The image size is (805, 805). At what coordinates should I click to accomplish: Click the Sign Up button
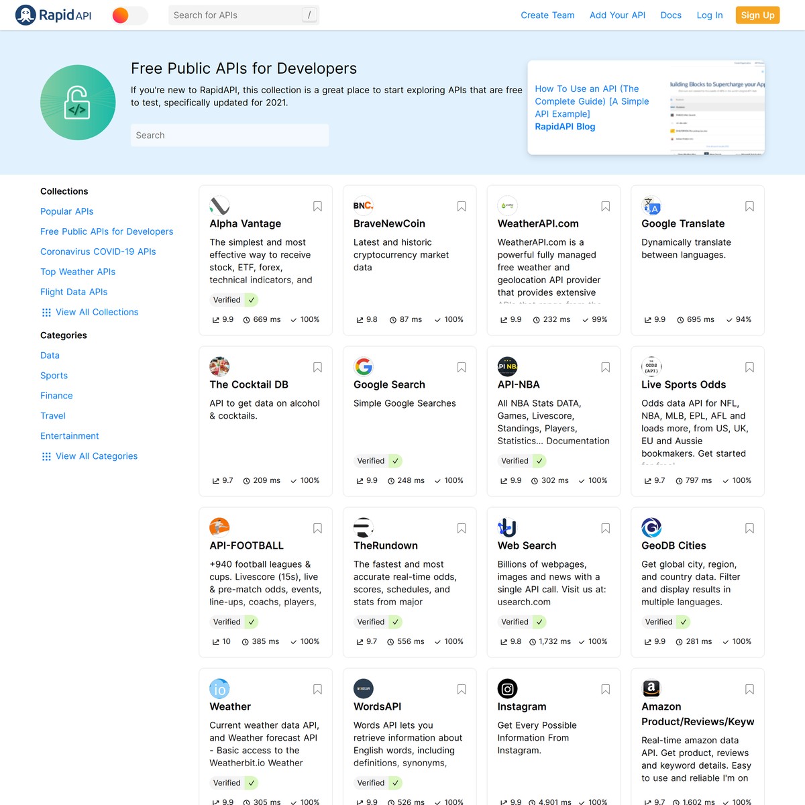pyautogui.click(x=757, y=15)
